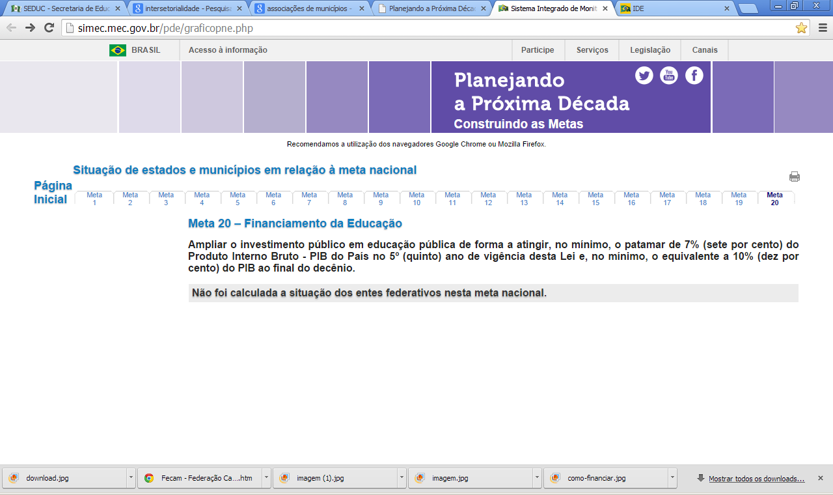Close the downloads bar
The height and width of the screenshot is (495, 833).
tap(821, 478)
